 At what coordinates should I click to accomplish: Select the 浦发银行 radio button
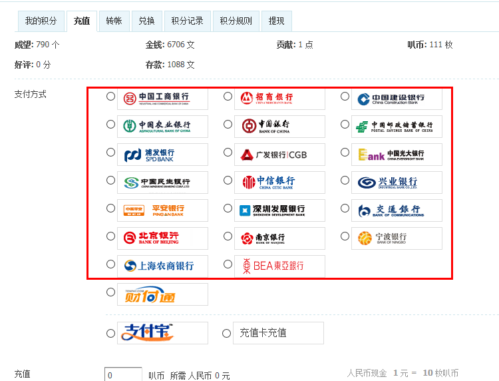pos(110,153)
